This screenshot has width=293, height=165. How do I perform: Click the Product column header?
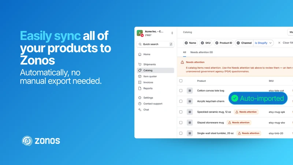[201, 81]
